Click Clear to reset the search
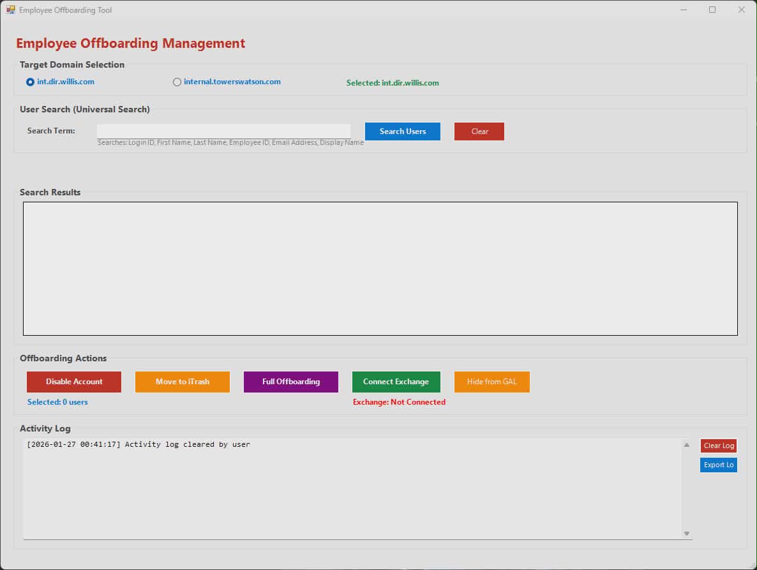This screenshot has height=570, width=757. [x=479, y=131]
